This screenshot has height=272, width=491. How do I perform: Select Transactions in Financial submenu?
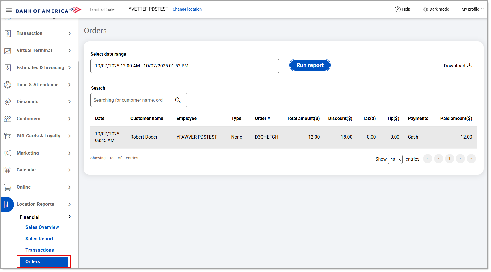click(x=39, y=250)
